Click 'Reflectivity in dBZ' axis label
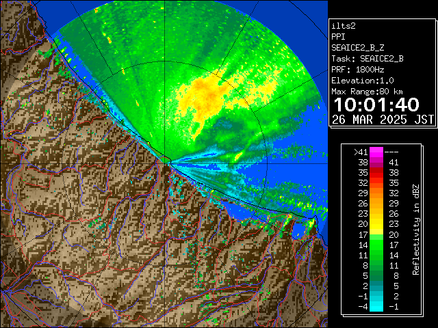 pyautogui.click(x=416, y=230)
